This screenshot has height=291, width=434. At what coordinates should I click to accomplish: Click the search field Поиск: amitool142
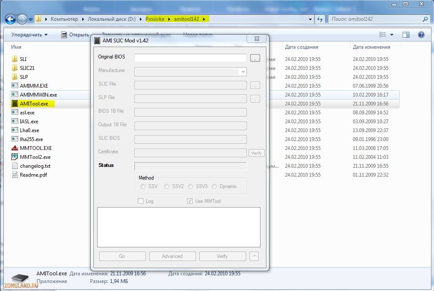375,19
